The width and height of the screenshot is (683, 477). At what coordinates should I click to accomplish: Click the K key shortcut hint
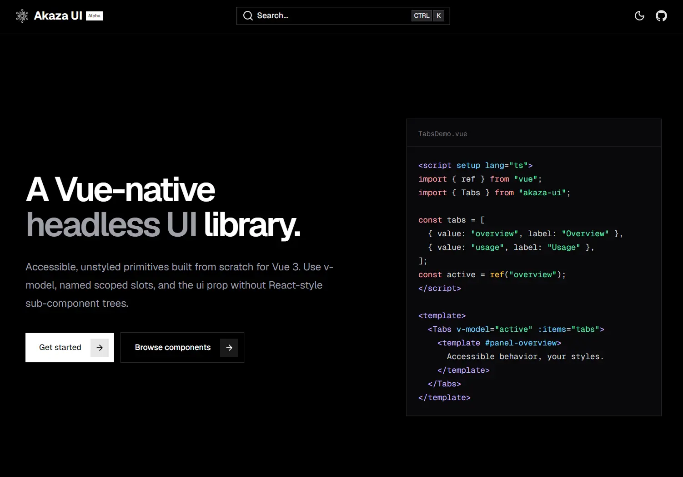point(438,16)
